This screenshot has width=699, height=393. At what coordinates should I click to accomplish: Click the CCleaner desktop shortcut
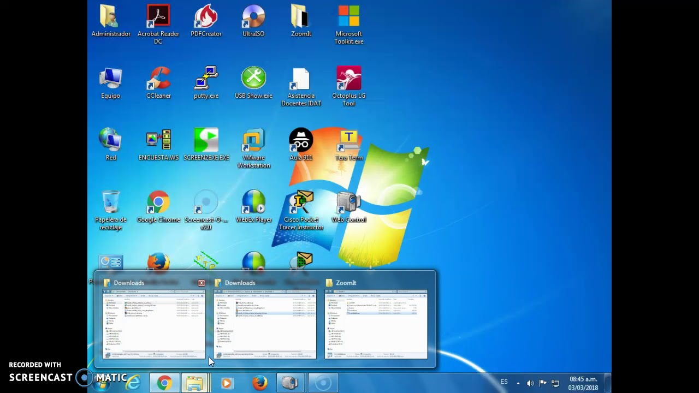(158, 83)
